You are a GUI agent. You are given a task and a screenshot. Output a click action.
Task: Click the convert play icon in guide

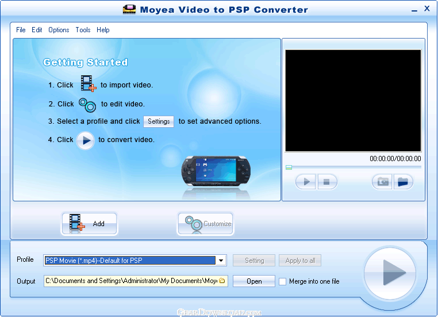click(x=86, y=140)
